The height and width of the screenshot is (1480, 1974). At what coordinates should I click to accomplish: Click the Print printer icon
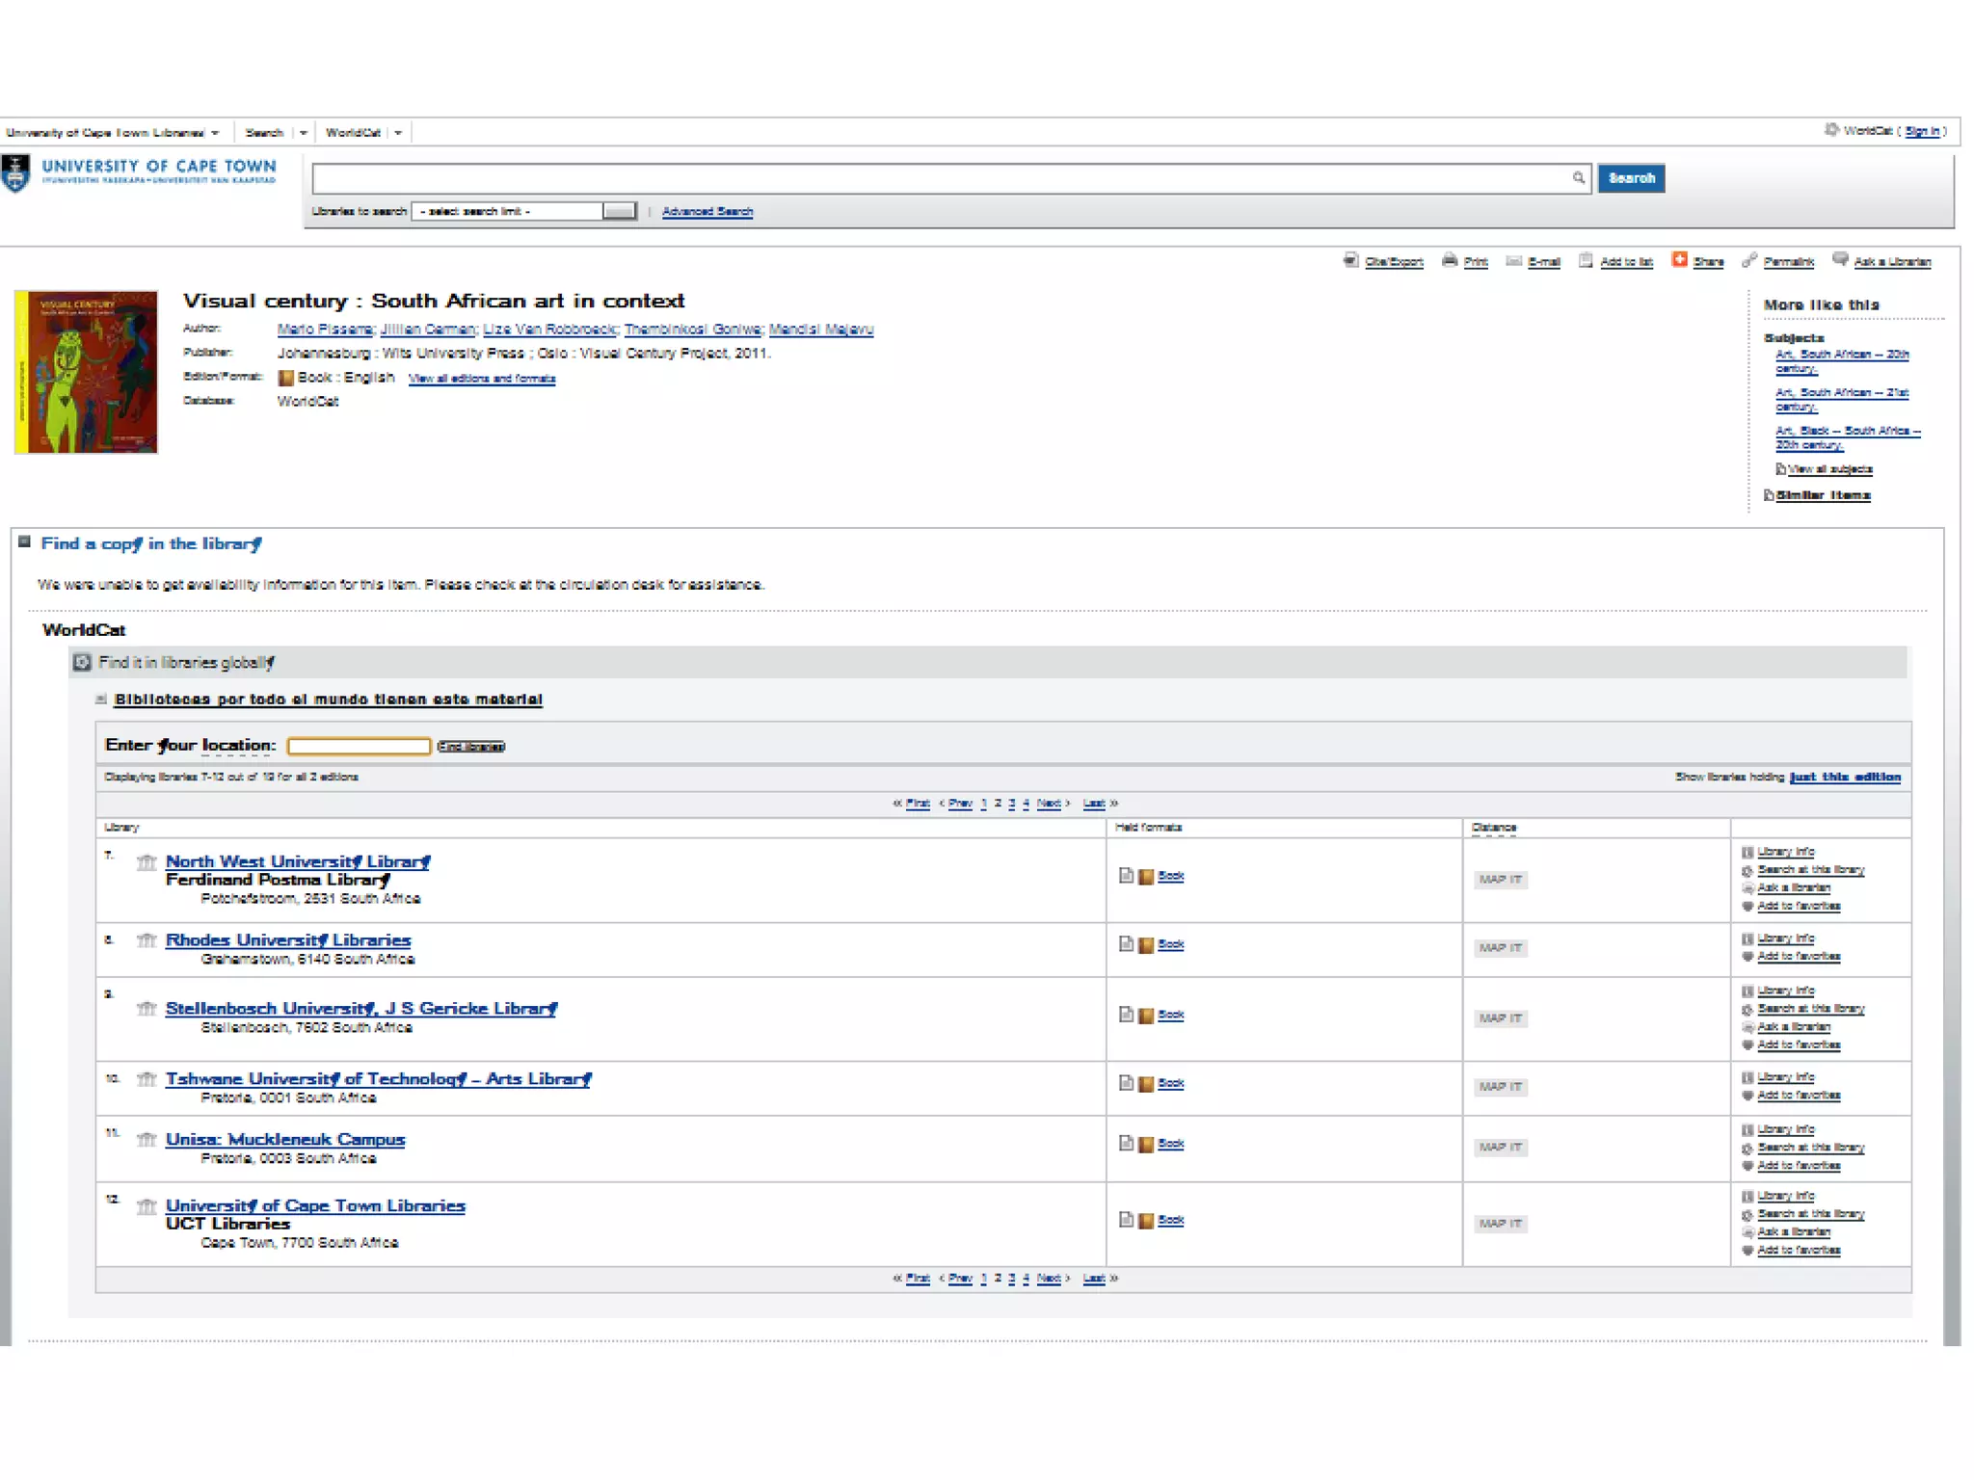click(1449, 260)
